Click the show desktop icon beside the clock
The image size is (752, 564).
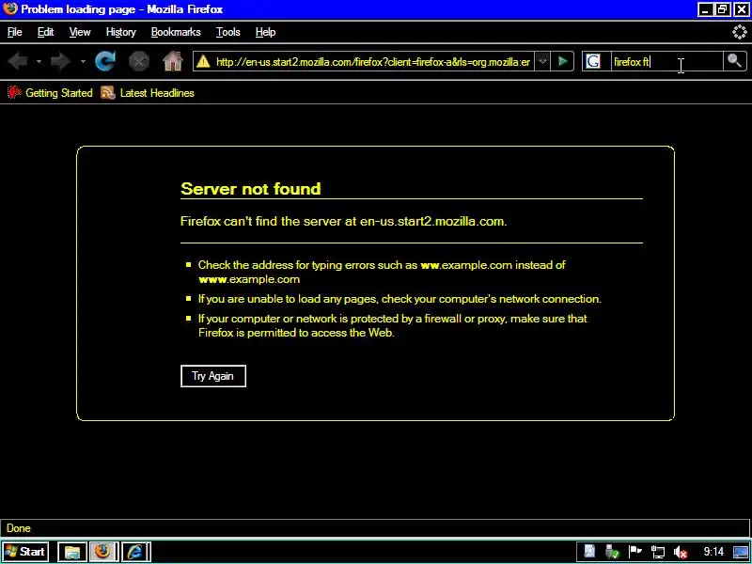[x=741, y=552]
